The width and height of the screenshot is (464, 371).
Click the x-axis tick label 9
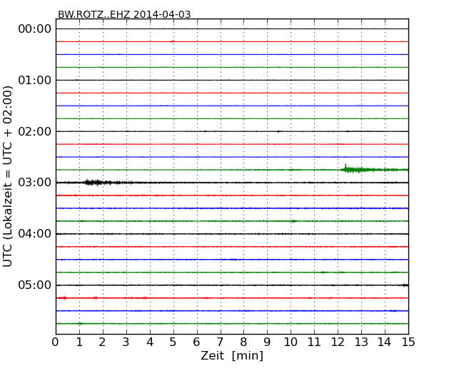(267, 342)
